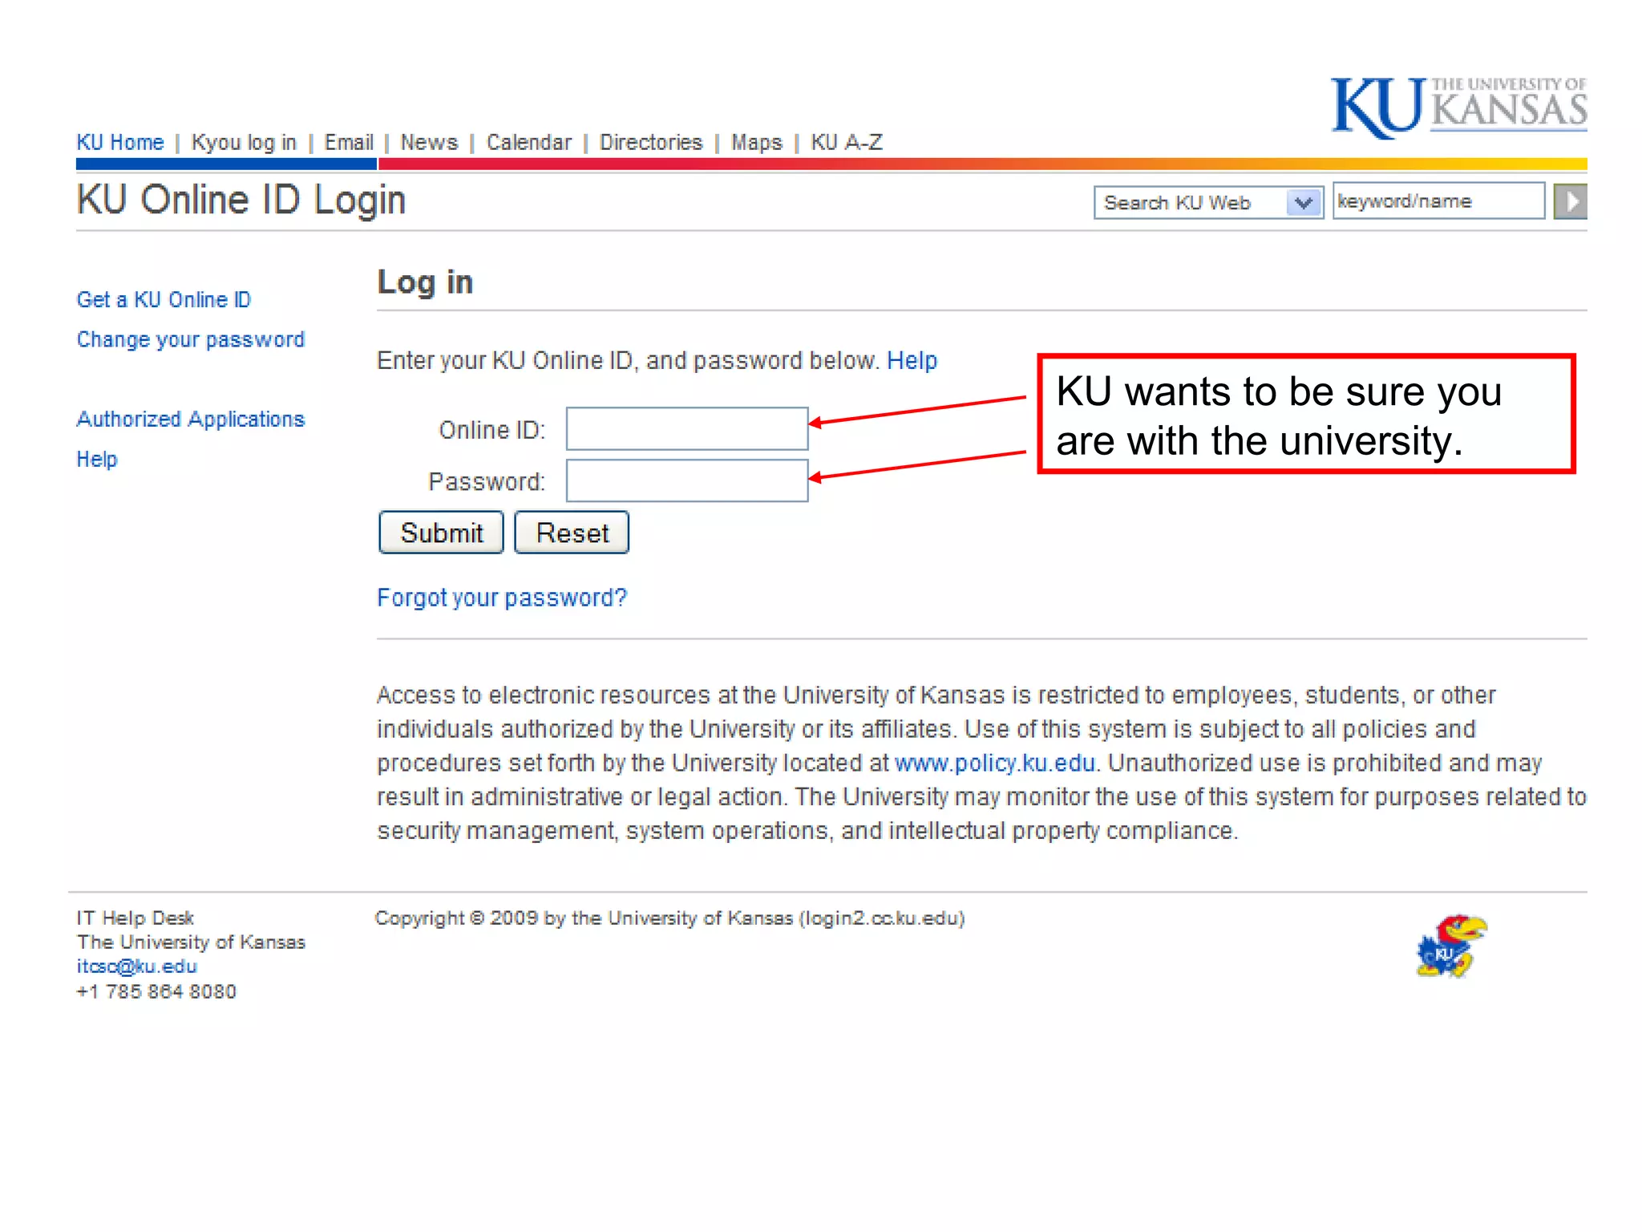Click Forgot your password? link
1642x1232 pixels.
tap(502, 598)
